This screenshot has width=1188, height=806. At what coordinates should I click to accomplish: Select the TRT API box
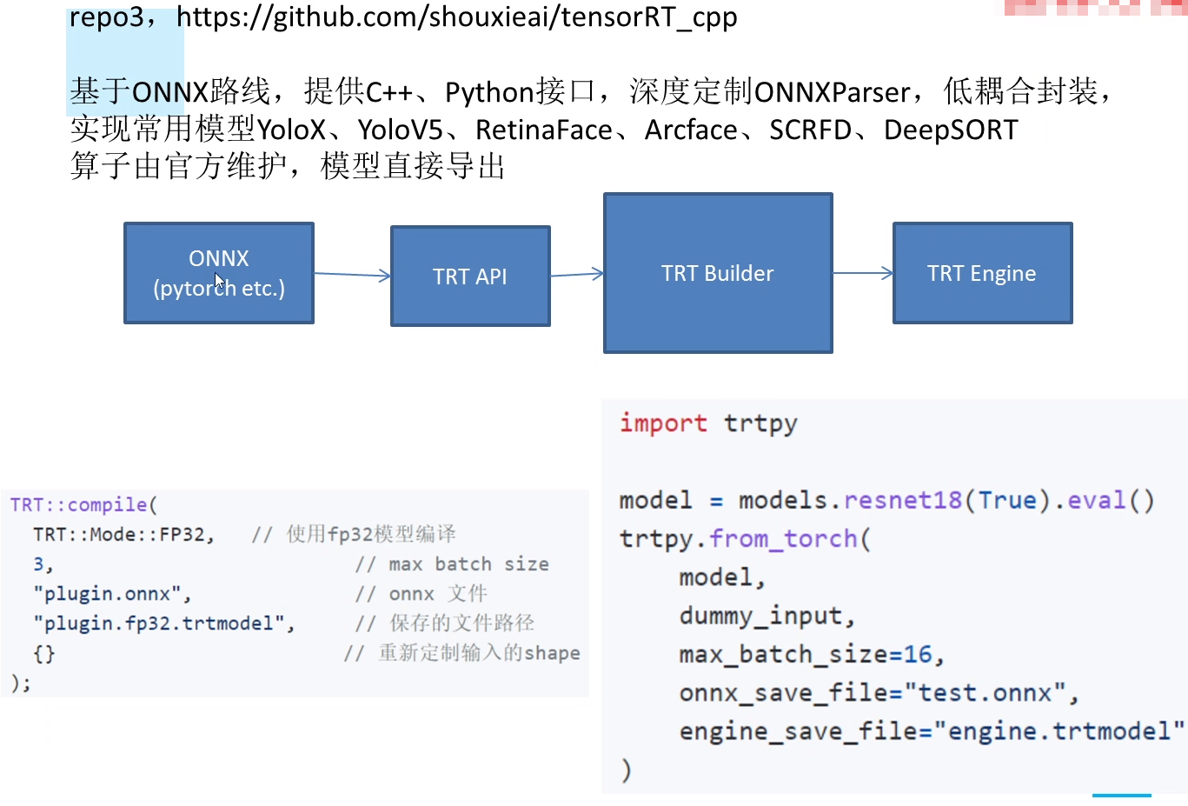coord(470,276)
